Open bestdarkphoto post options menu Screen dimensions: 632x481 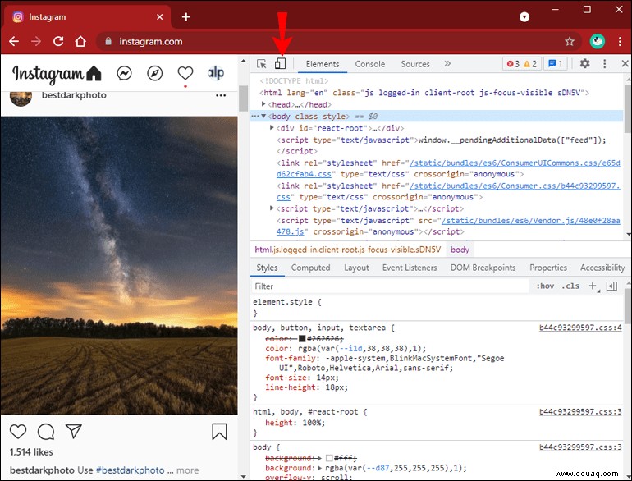221,95
